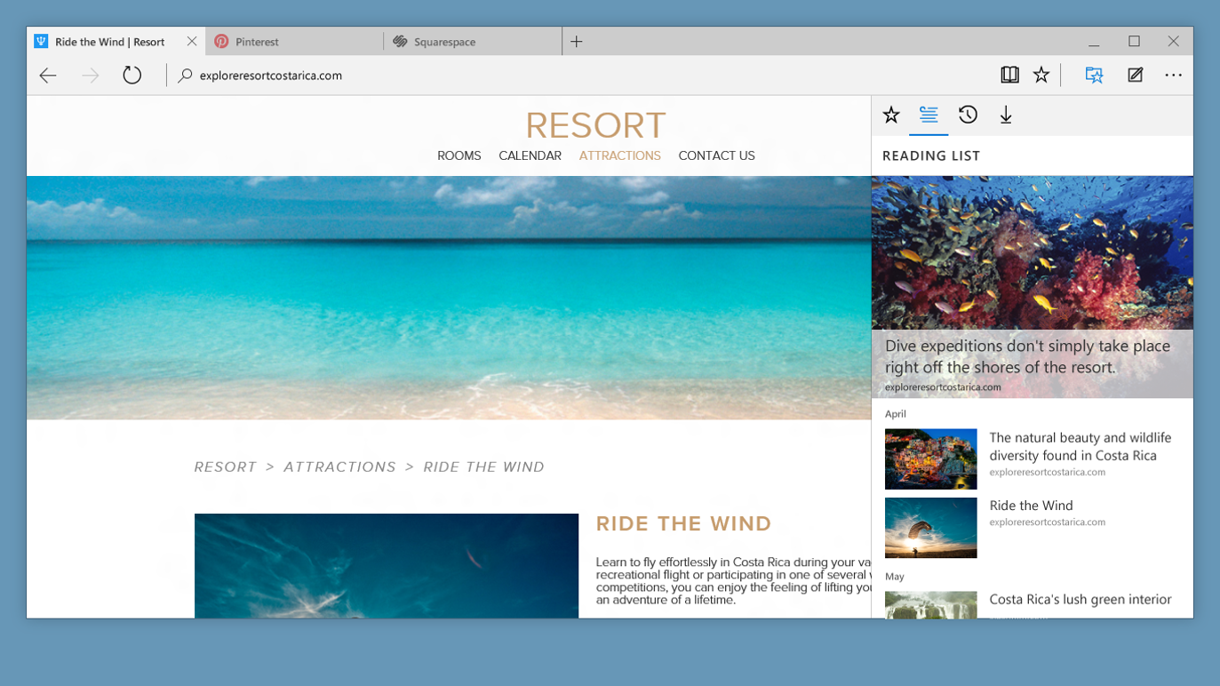The image size is (1220, 686).
Task: Open Downloads arrow icon in hub
Action: (x=1006, y=115)
